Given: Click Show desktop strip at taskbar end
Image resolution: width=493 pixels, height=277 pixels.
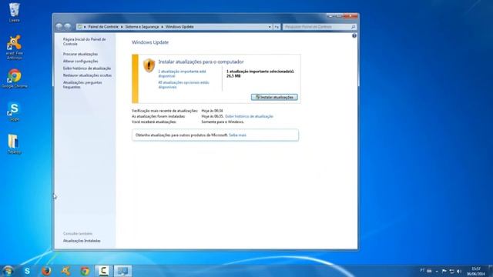Looking at the screenshot, I should (491, 271).
